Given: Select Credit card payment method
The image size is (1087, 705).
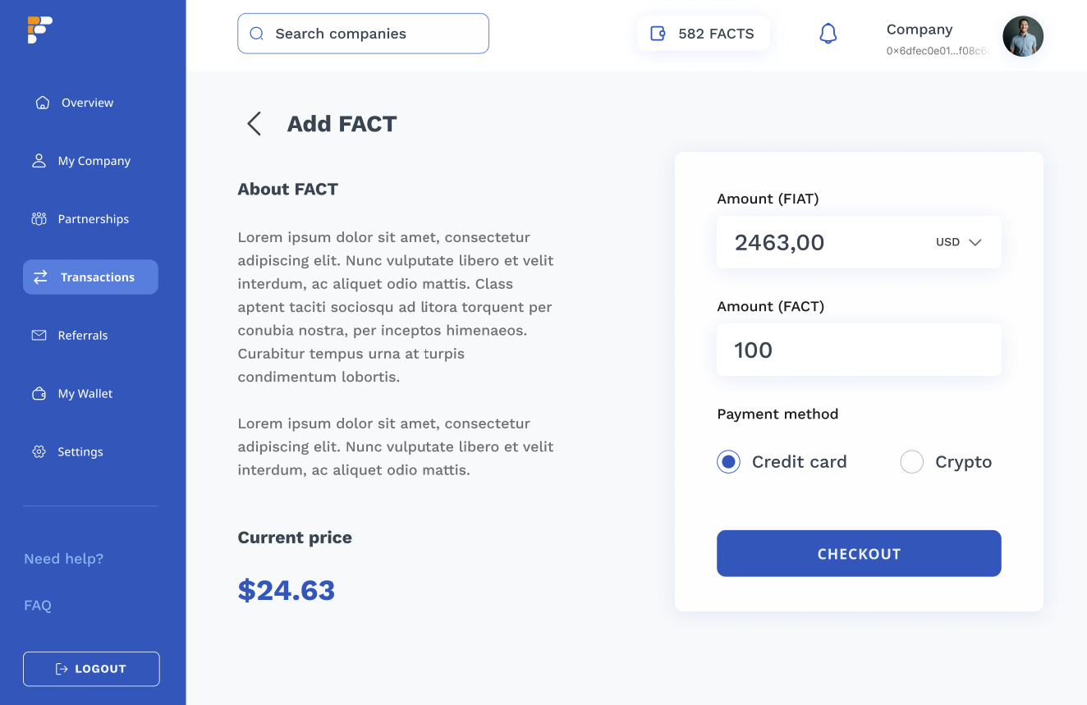Looking at the screenshot, I should coord(728,462).
